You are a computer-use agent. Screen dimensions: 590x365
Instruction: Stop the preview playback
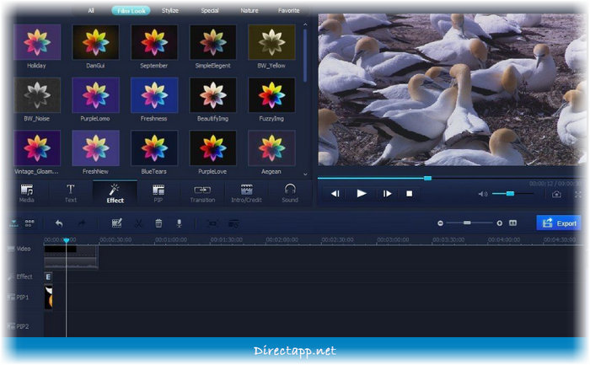click(410, 193)
